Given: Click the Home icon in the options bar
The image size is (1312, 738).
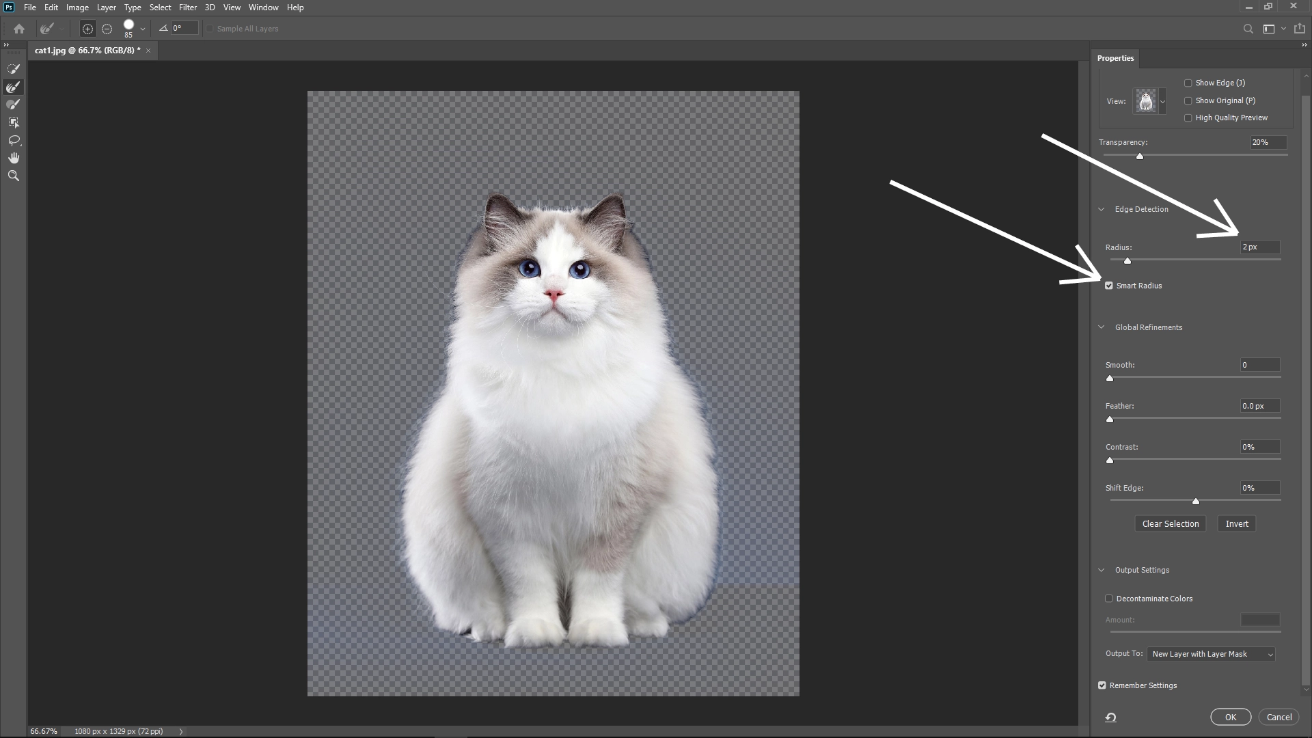Looking at the screenshot, I should pyautogui.click(x=18, y=29).
